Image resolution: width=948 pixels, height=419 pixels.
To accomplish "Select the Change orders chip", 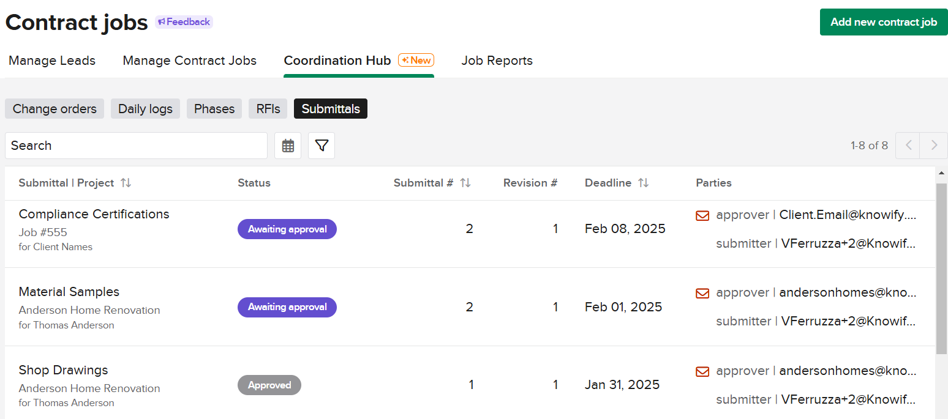I will (55, 109).
